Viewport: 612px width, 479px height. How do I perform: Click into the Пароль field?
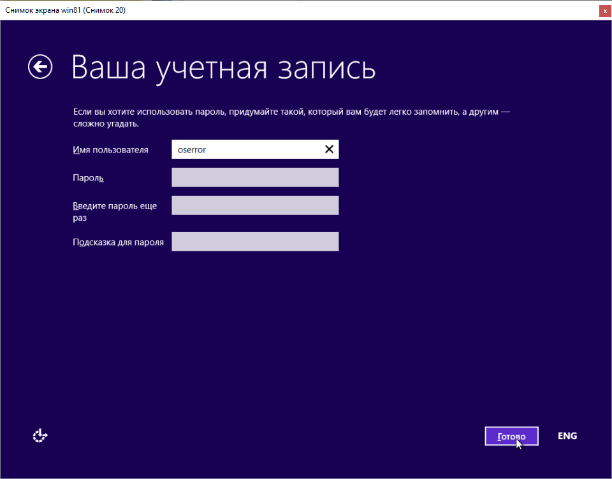[x=255, y=177]
